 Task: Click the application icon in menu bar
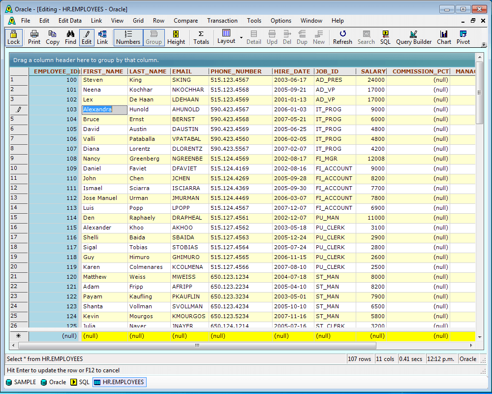pos(12,21)
